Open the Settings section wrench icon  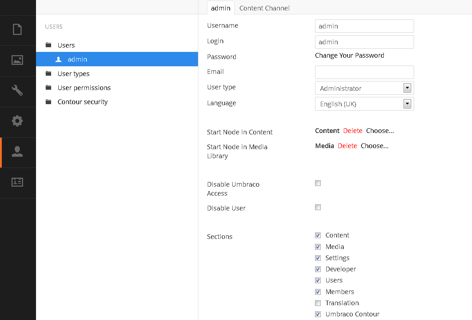point(17,90)
